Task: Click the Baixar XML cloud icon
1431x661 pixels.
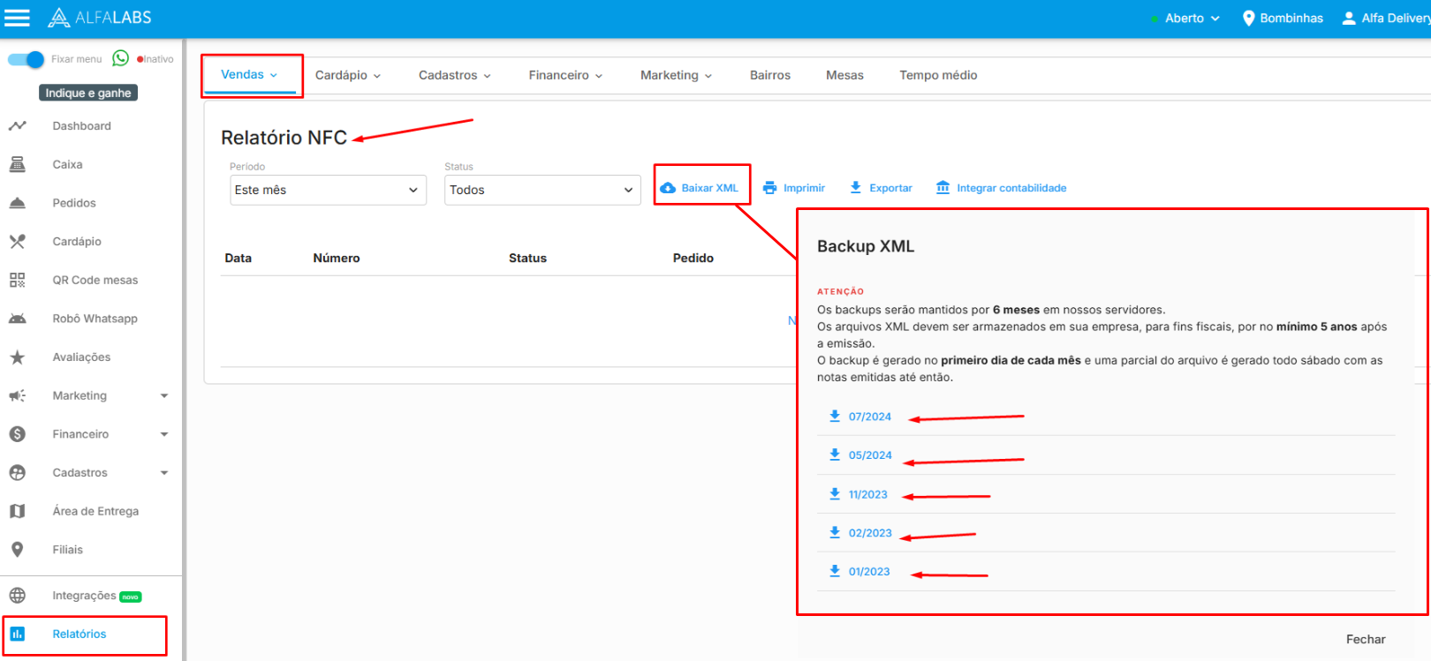Action: pos(669,188)
